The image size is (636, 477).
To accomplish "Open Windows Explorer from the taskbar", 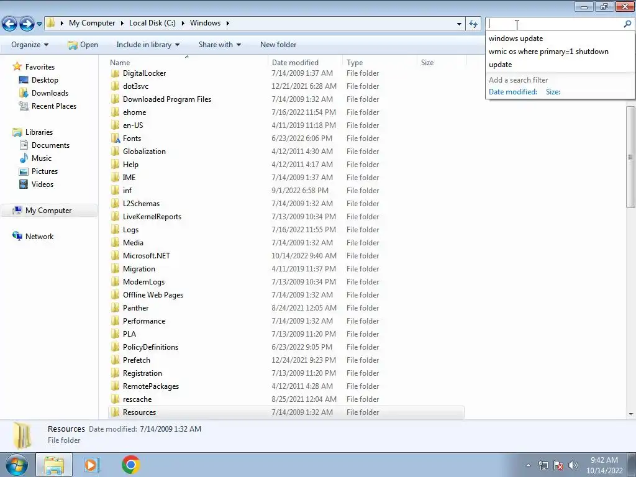I will pyautogui.click(x=54, y=465).
